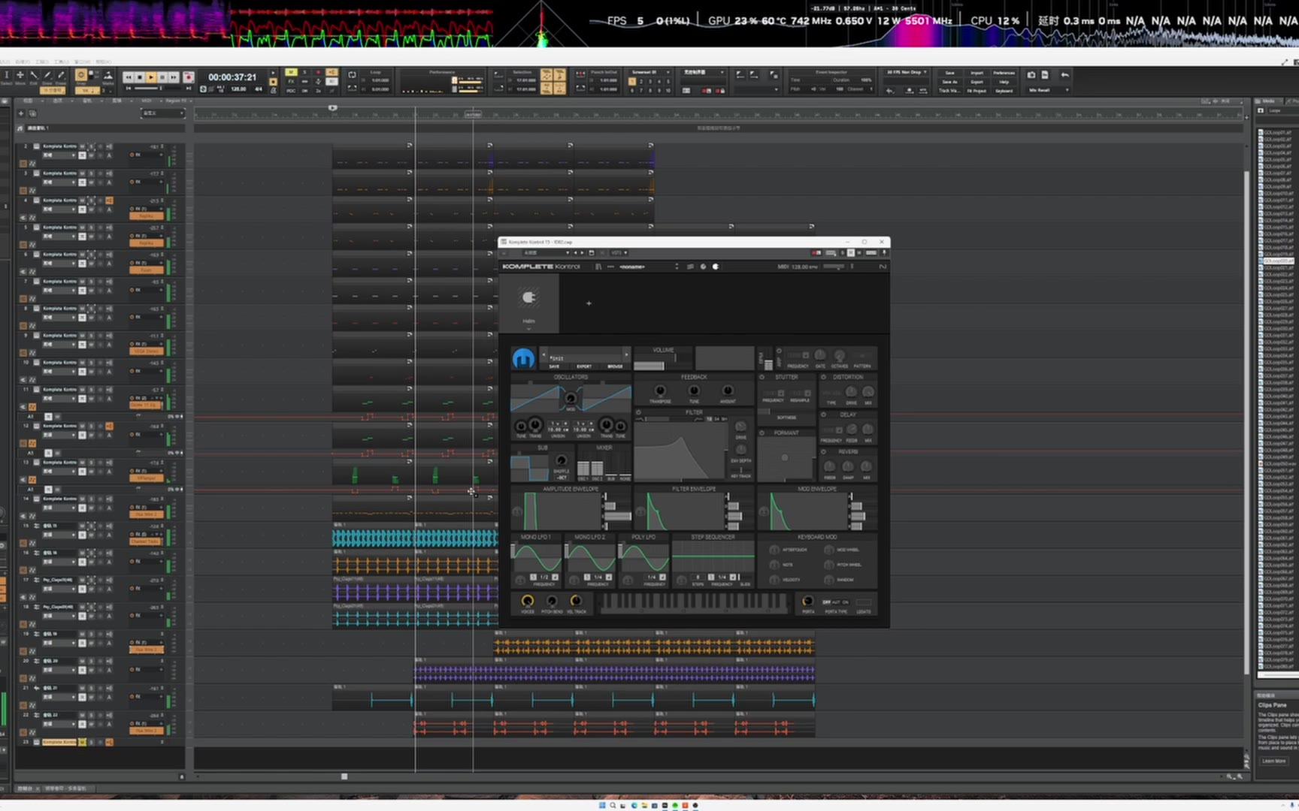Viewport: 1299px width, 811px height.
Task: Enable the DISTORTION effect toggle
Action: click(823, 377)
